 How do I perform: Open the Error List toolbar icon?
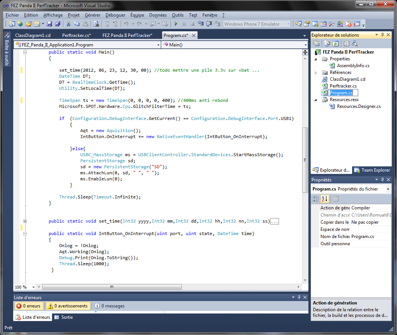348,24
